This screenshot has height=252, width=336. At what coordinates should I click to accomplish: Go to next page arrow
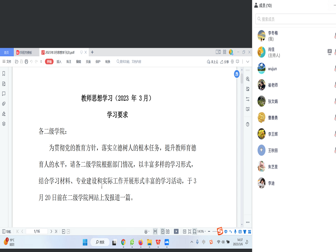pos(51,231)
